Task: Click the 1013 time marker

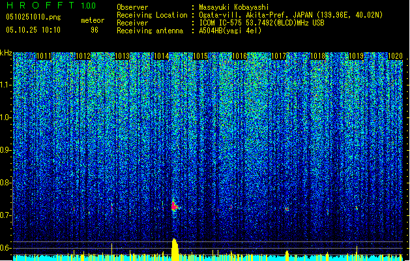Action: (122, 56)
